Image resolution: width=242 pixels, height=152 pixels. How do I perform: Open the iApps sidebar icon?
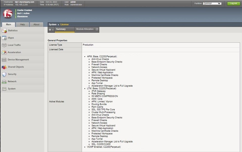pos(4,38)
